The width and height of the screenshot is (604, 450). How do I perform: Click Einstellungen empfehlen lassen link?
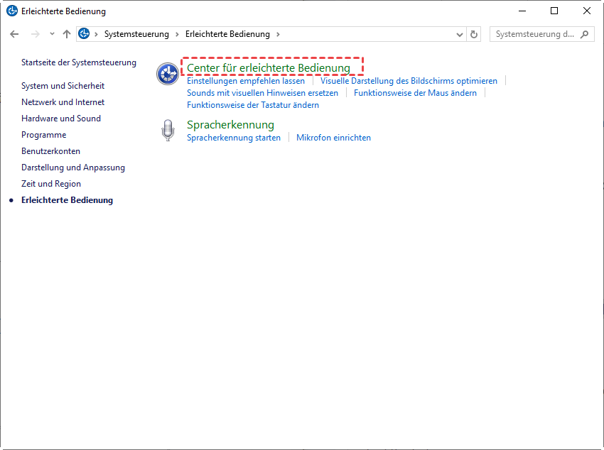[246, 81]
